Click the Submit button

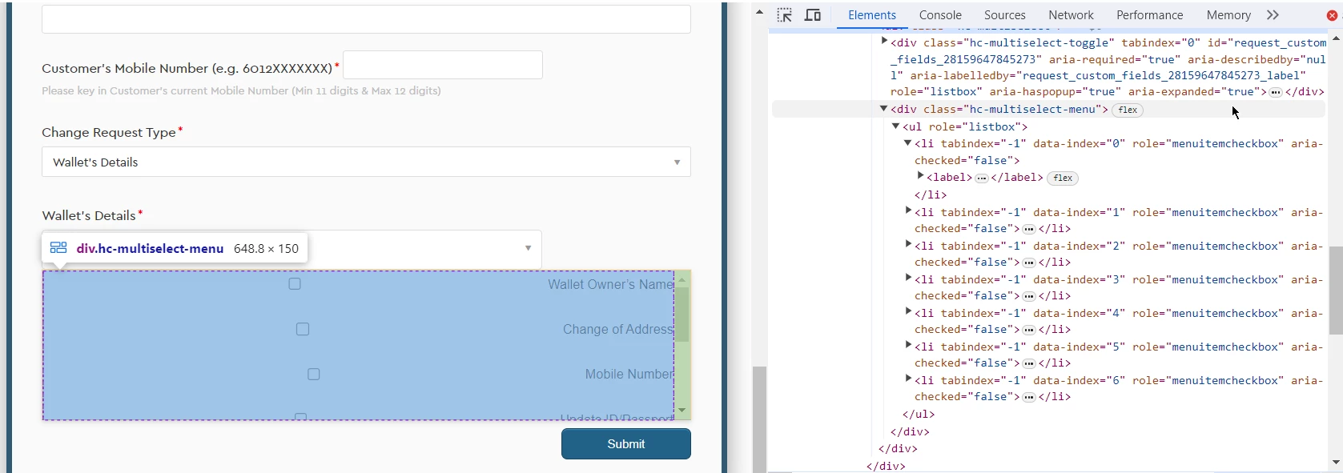(626, 444)
